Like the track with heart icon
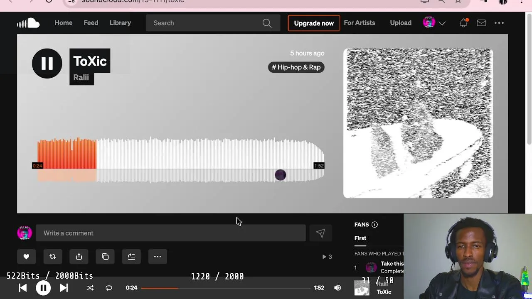This screenshot has width=532, height=299. 26,257
